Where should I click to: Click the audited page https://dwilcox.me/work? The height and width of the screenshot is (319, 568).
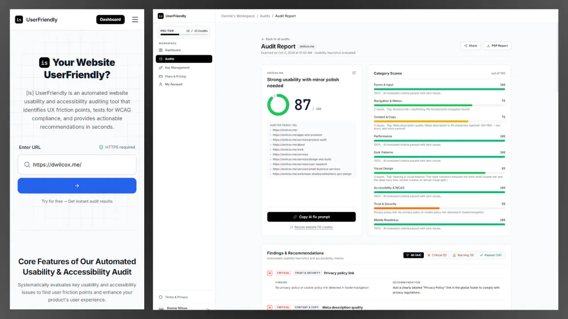point(288,149)
